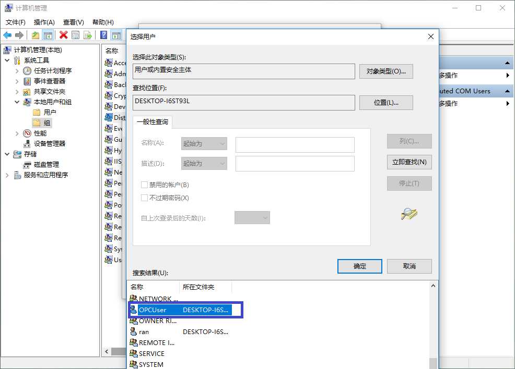The width and height of the screenshot is (515, 369).
Task: Select the SERVICE search result
Action: coord(147,353)
